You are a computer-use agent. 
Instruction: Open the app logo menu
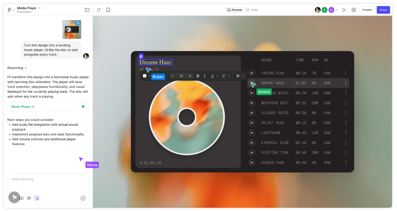[11, 10]
